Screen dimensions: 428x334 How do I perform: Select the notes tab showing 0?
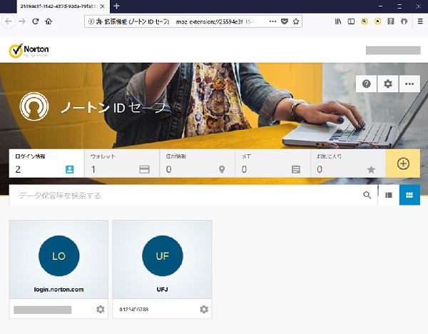click(272, 163)
